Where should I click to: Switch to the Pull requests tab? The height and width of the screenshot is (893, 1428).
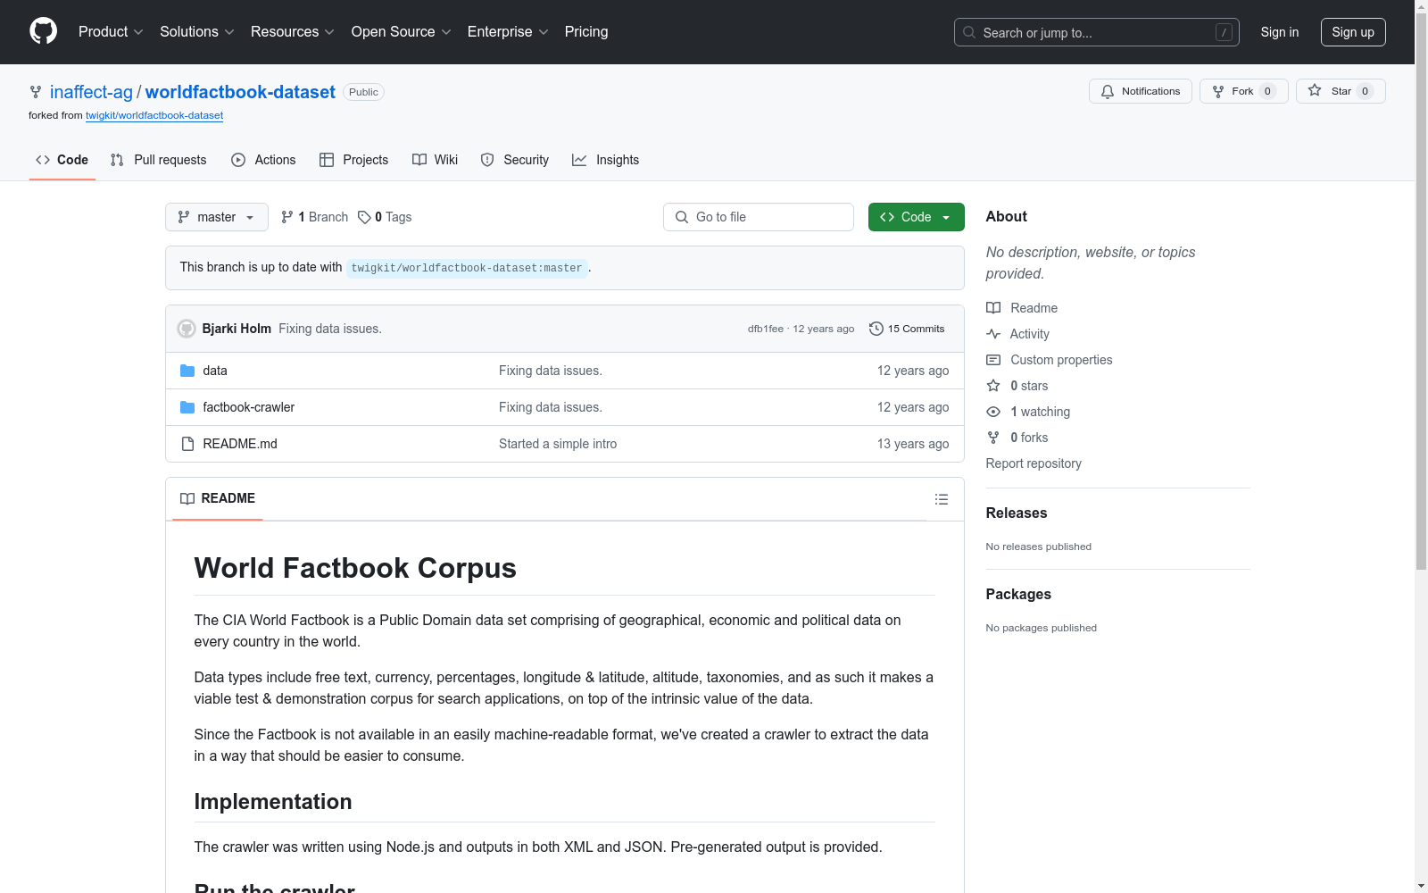[158, 160]
